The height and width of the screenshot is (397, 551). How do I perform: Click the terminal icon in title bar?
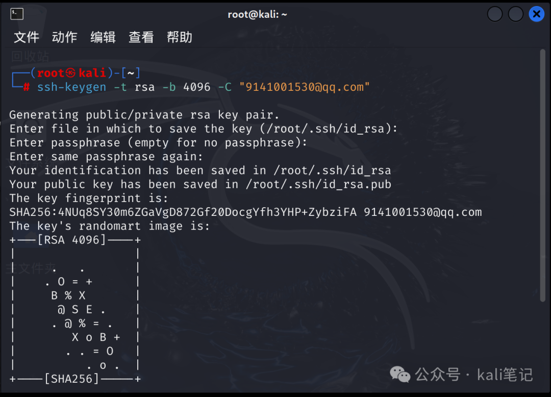(17, 14)
